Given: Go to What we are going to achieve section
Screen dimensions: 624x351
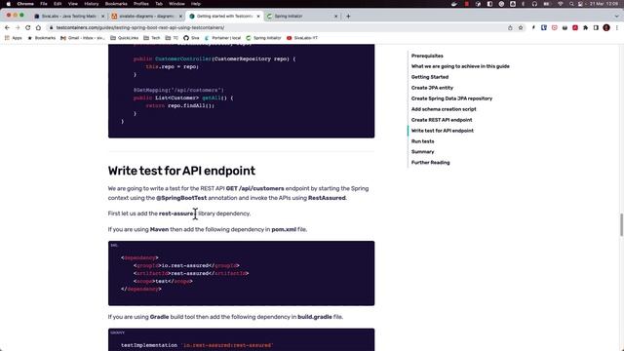Looking at the screenshot, I should pos(460,66).
